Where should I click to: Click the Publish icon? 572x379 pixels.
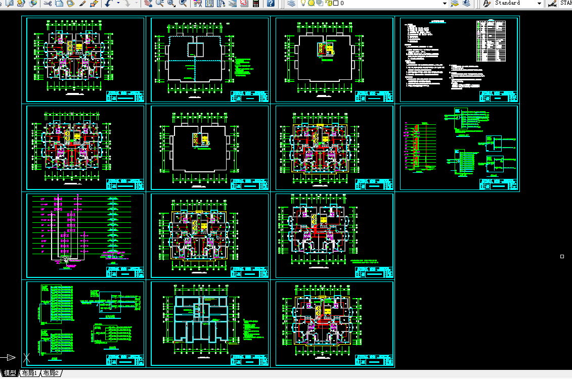point(21,3)
